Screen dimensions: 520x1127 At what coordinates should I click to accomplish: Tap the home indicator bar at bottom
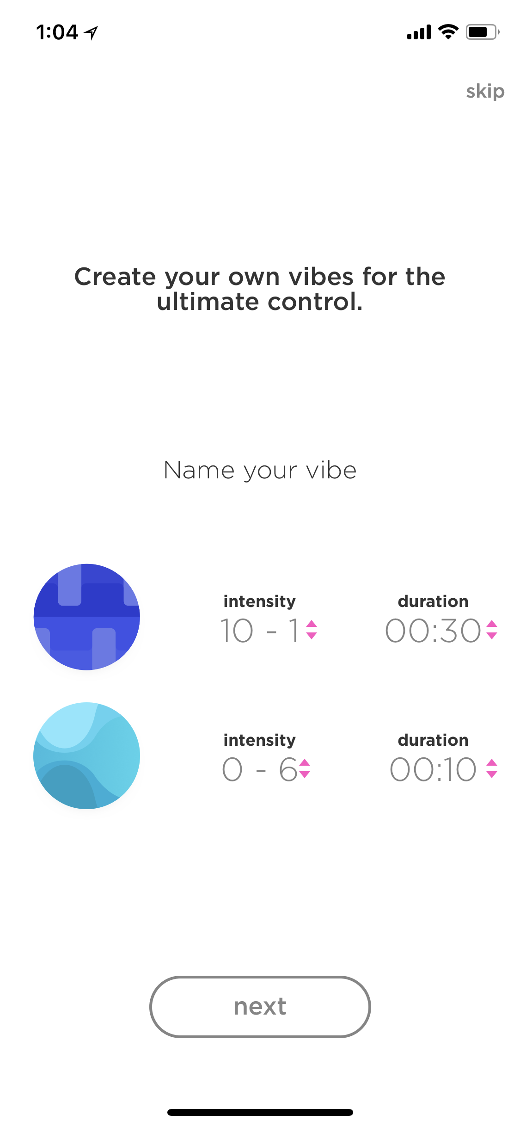click(x=260, y=1112)
